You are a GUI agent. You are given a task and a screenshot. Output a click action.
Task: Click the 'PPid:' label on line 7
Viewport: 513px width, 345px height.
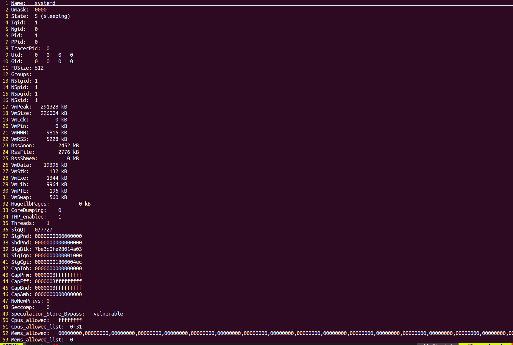click(19, 42)
